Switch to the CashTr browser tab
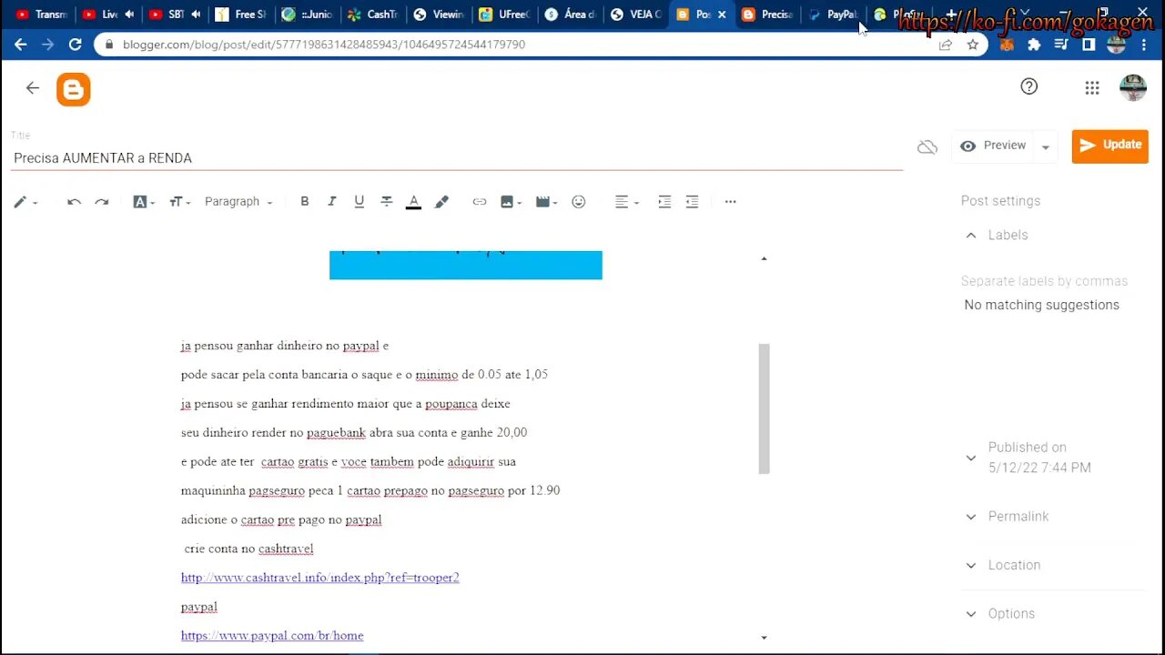 372,15
